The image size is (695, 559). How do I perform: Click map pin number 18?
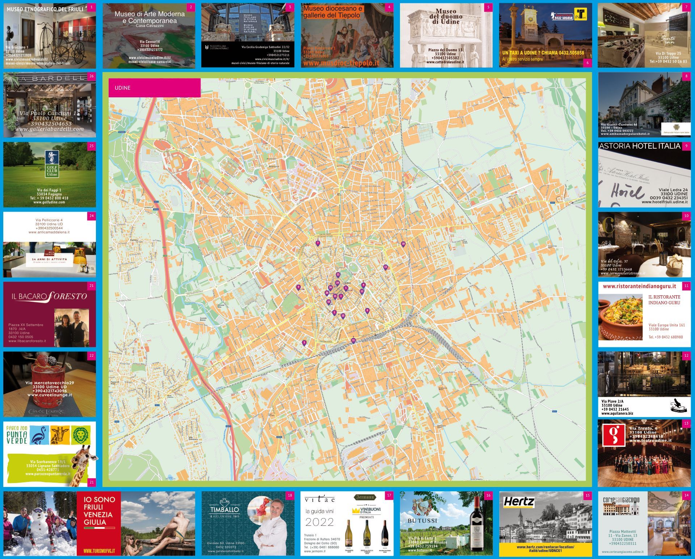[x=403, y=244]
